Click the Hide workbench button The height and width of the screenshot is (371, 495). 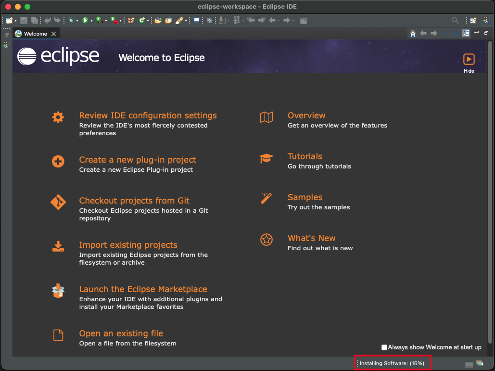(x=469, y=64)
